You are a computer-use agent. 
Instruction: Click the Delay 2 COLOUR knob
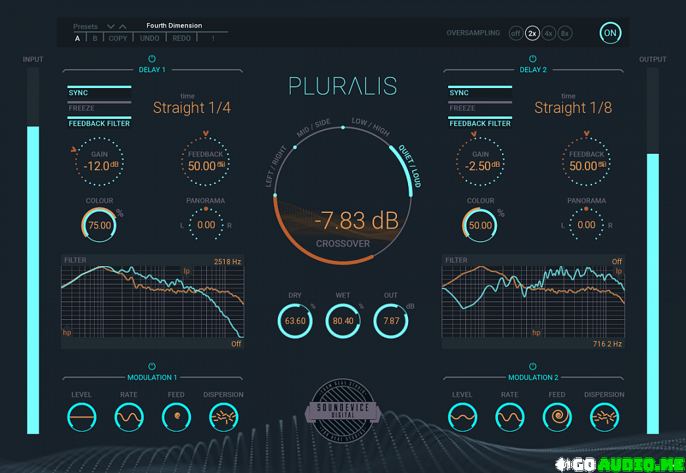point(480,225)
